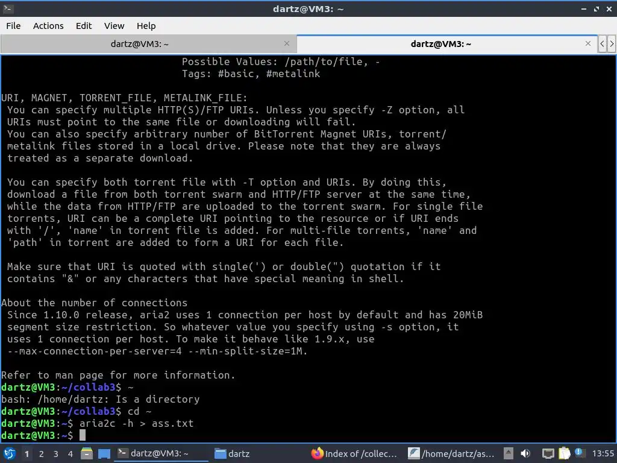The image size is (617, 463).
Task: Switch to workspace 2
Action: coord(42,454)
